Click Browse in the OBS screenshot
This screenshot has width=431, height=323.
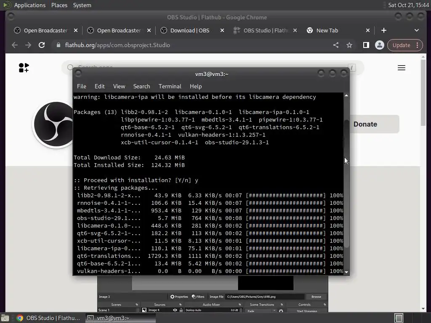click(316, 297)
